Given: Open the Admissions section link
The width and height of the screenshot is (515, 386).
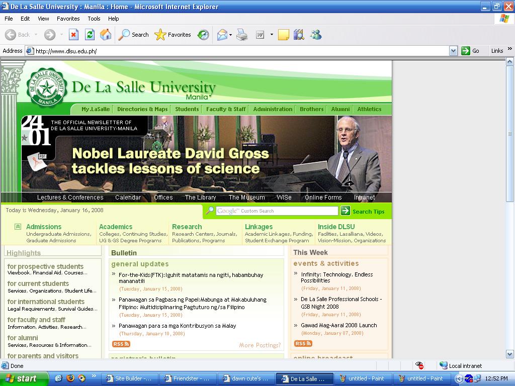Looking at the screenshot, I should point(44,227).
